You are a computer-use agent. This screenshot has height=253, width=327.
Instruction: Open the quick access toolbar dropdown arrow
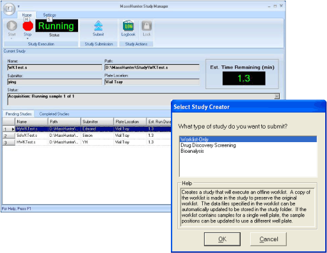[x=18, y=6]
